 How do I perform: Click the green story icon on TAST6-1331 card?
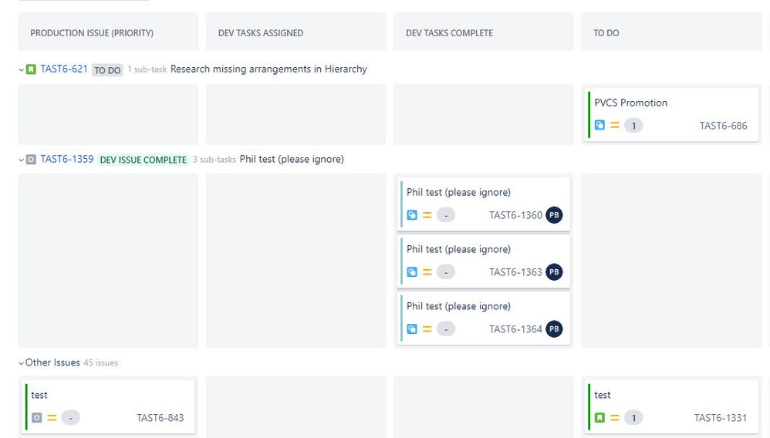click(599, 418)
